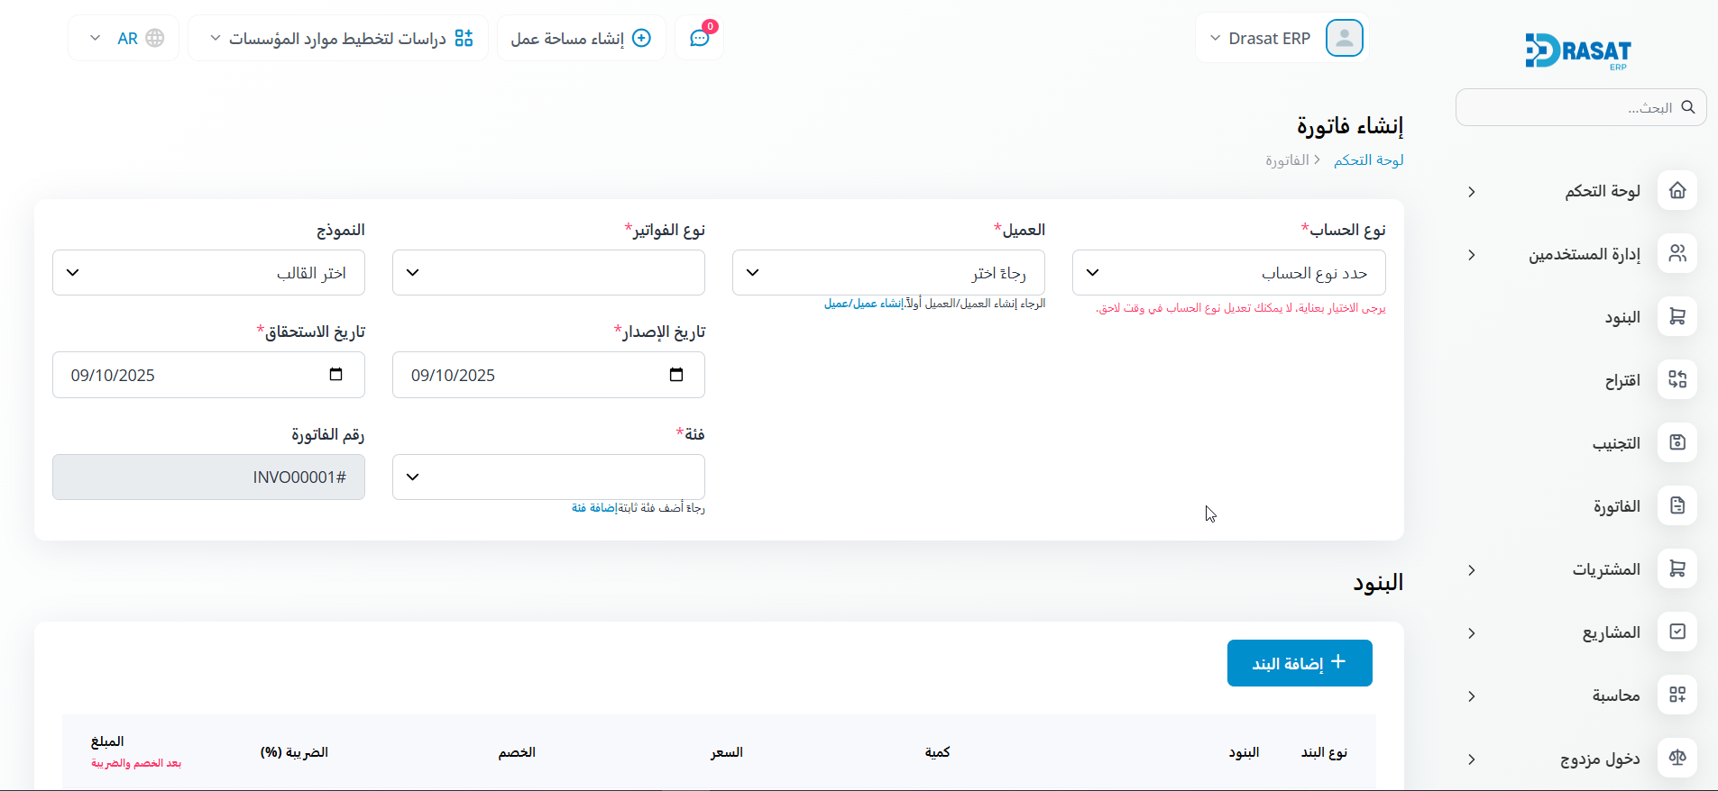The width and height of the screenshot is (1718, 791).
Task: Open the category dropdown
Action: click(548, 477)
